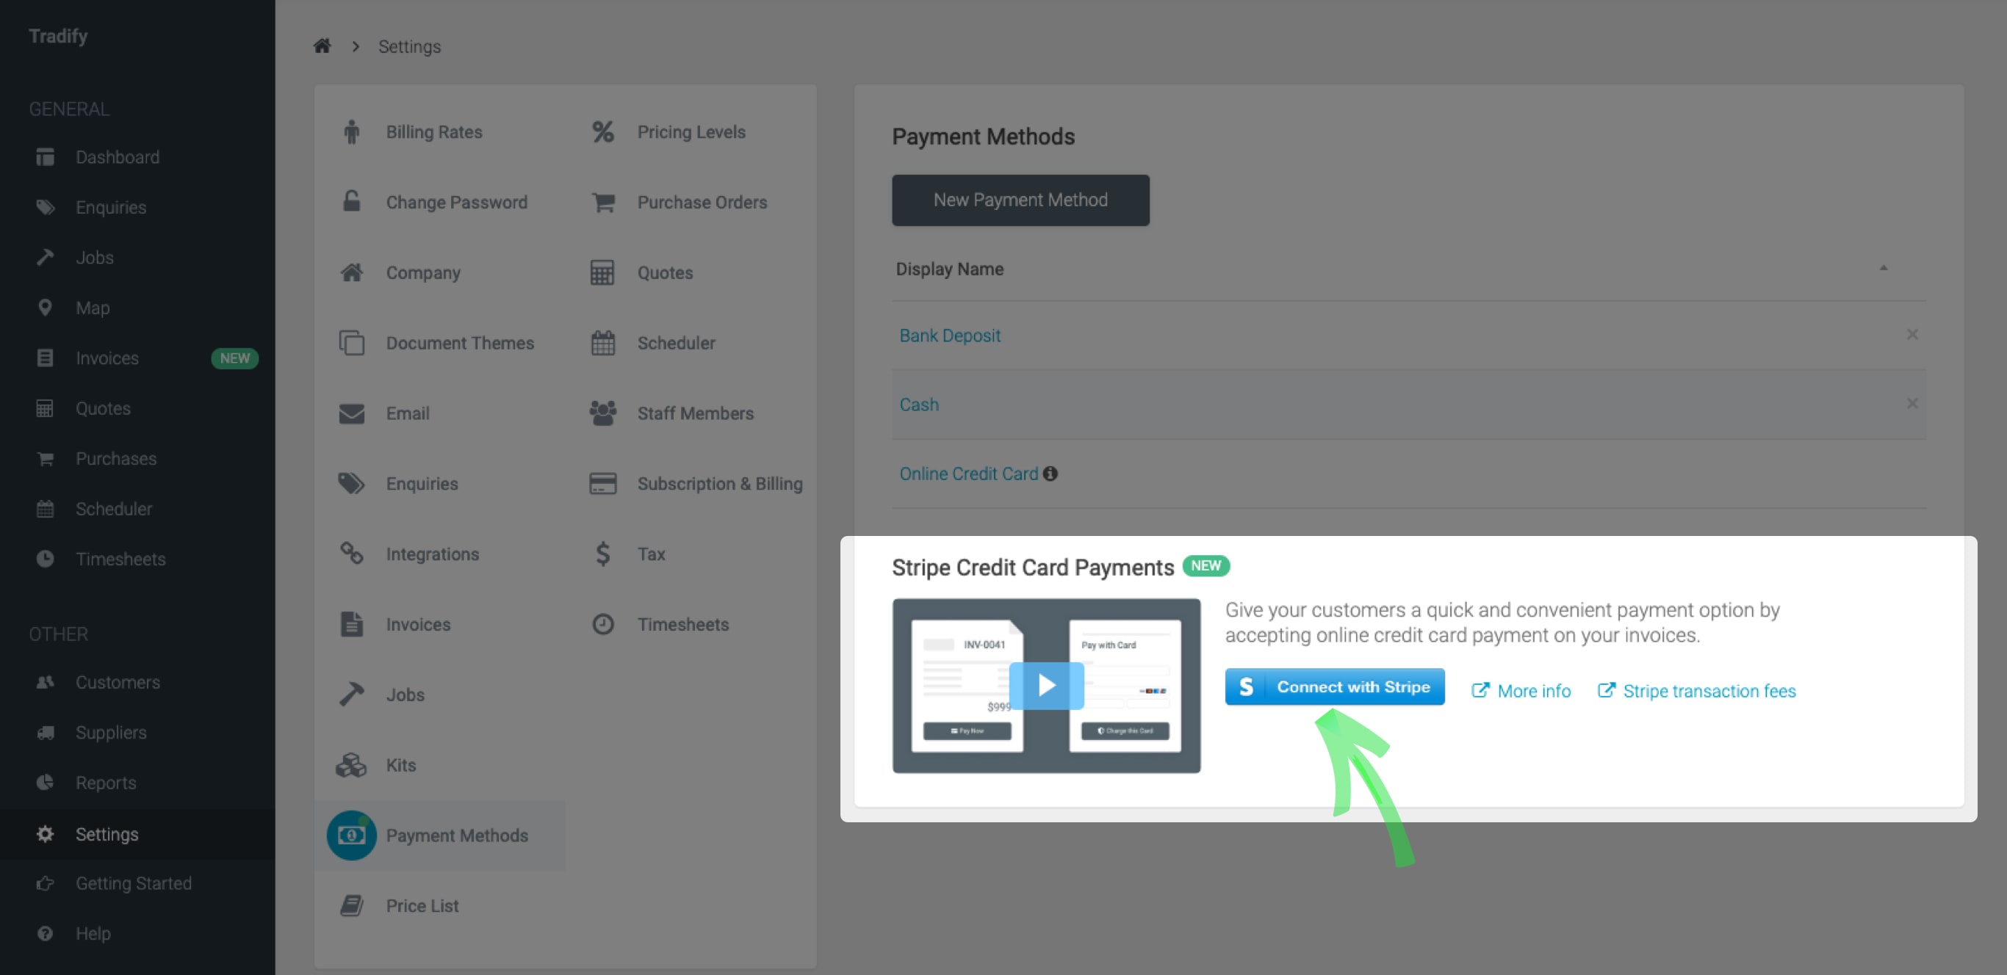Click the Email envelope icon
This screenshot has width=2007, height=975.
(351, 413)
